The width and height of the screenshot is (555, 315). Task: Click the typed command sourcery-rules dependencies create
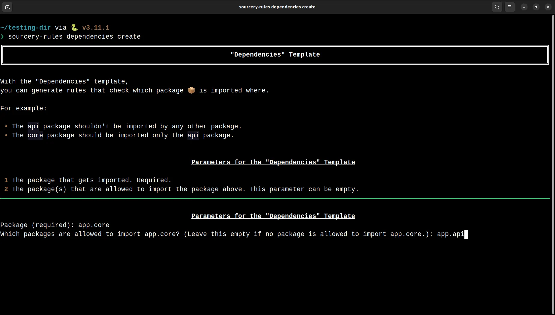click(74, 37)
